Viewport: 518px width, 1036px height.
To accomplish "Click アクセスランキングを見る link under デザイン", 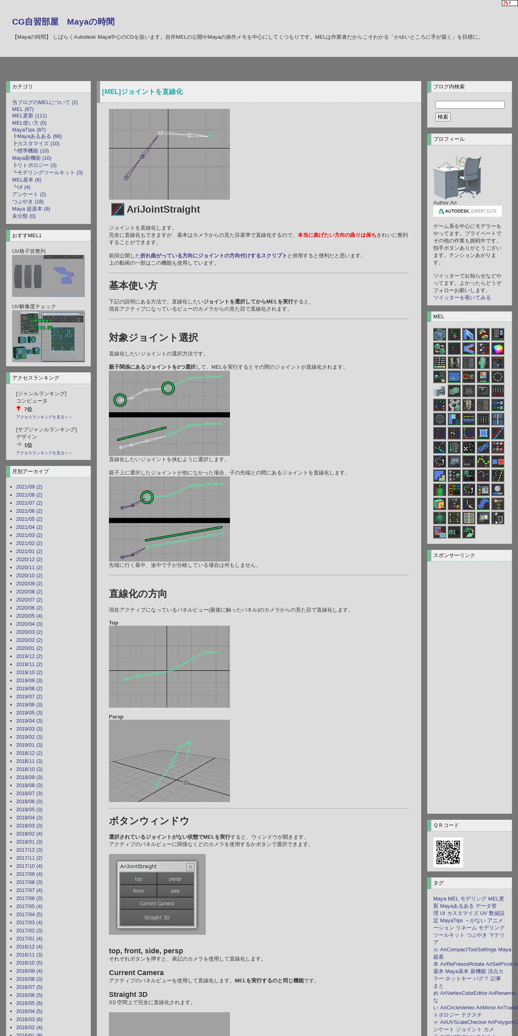I will point(44,453).
